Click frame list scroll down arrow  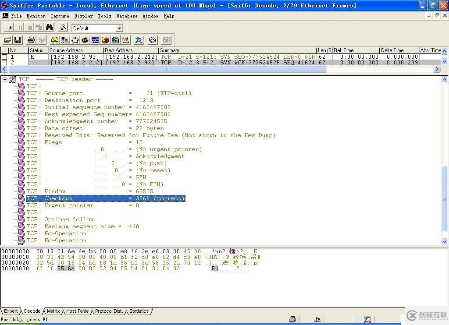pos(445,61)
